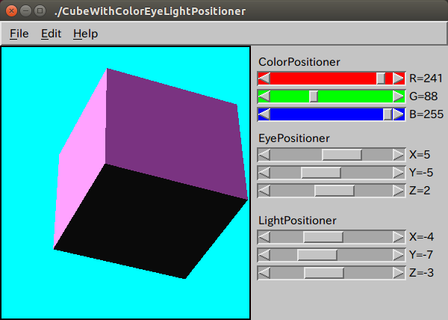Increase EyePositioner Z=2 with right arrow
Screen dimensions: 448x320
(x=399, y=191)
